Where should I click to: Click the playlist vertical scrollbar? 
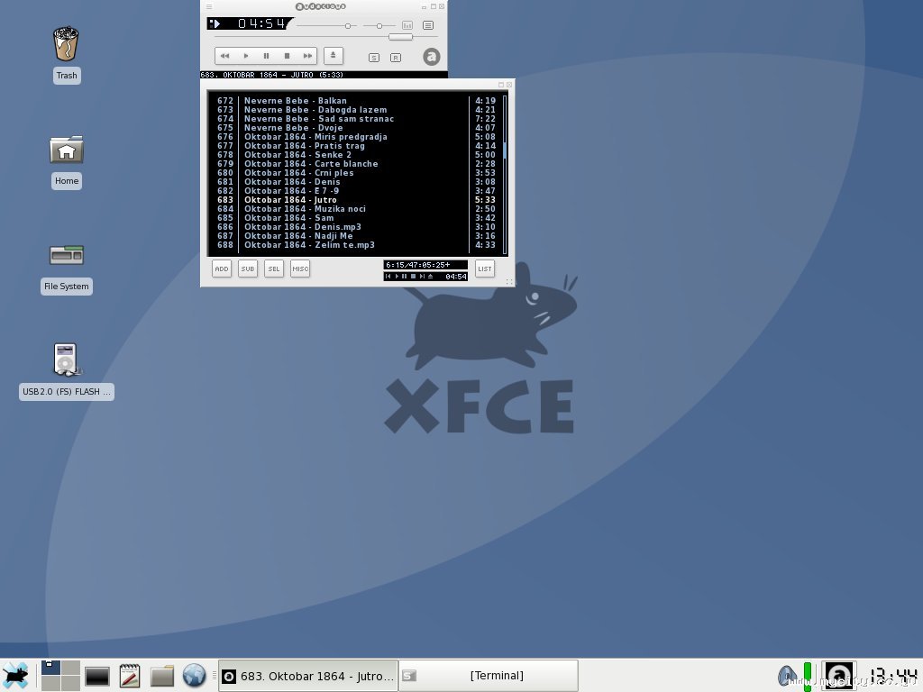[x=505, y=174]
